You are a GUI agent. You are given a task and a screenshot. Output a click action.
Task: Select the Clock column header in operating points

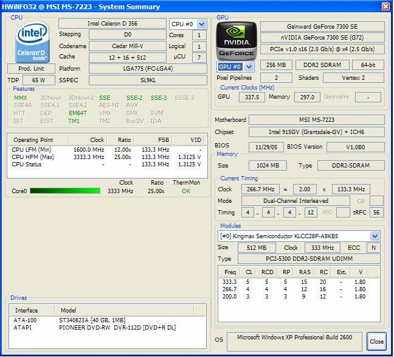click(88, 140)
